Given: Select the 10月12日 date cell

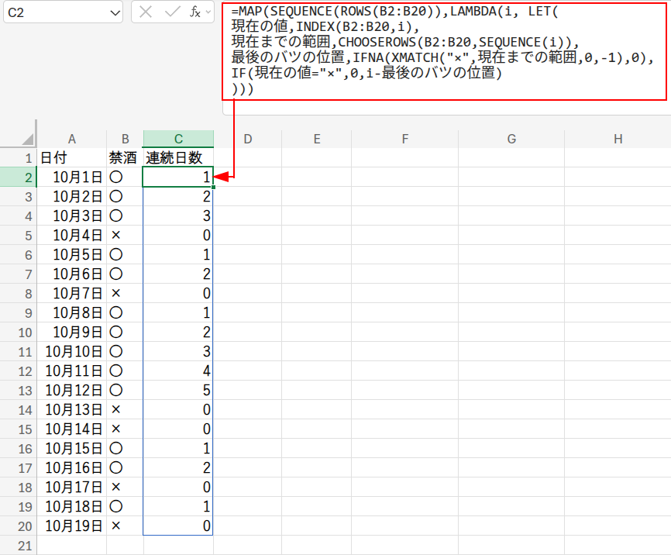Looking at the screenshot, I should (x=72, y=391).
